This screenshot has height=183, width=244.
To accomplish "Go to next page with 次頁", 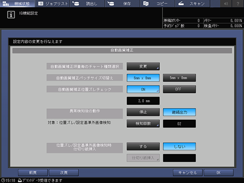I will 64,173.
